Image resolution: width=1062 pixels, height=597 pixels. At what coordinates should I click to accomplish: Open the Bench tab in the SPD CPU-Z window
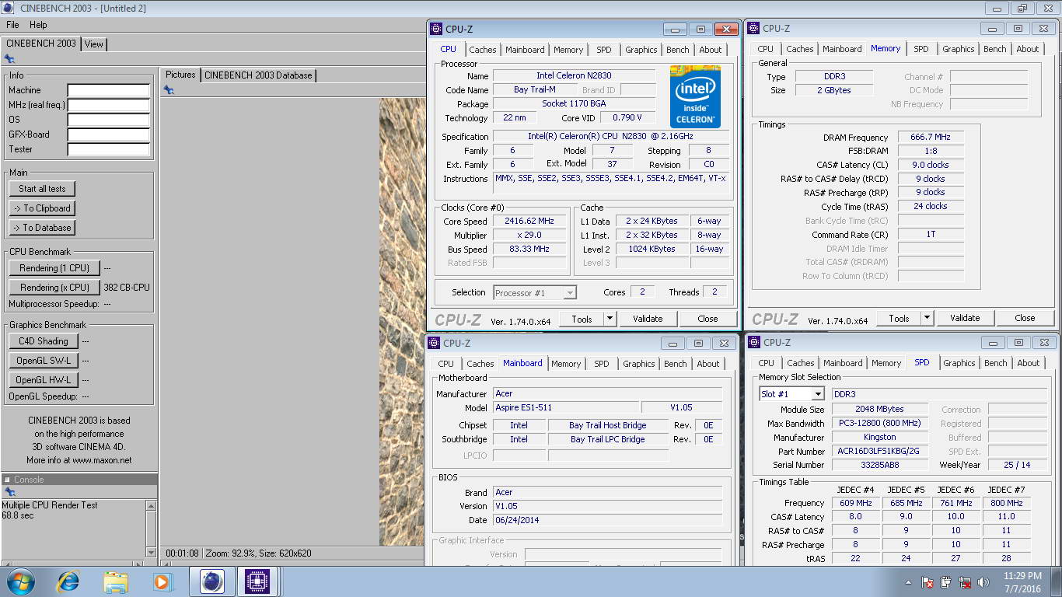pos(996,363)
